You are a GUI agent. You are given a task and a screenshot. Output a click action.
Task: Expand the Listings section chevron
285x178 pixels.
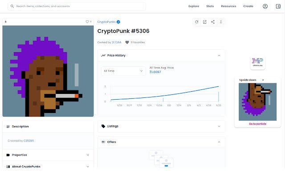219,126
